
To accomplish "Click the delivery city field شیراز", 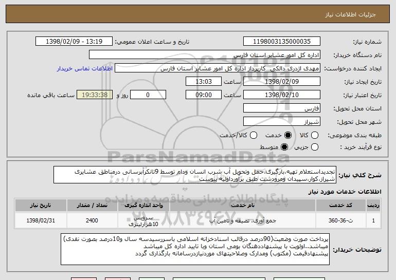I will 282,122.
